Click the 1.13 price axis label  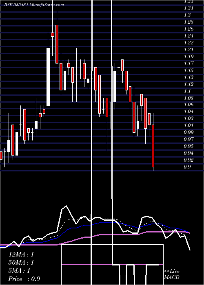point(188,77)
